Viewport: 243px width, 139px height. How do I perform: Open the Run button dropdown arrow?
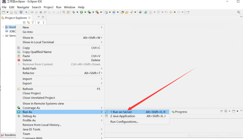pyautogui.click(x=85, y=12)
